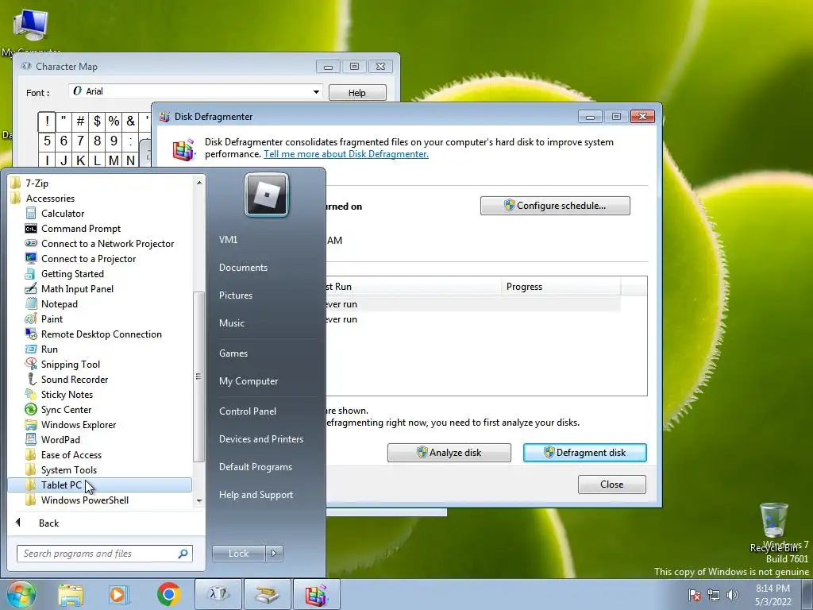The image size is (813, 610).
Task: Open Sync Center
Action: click(x=66, y=409)
